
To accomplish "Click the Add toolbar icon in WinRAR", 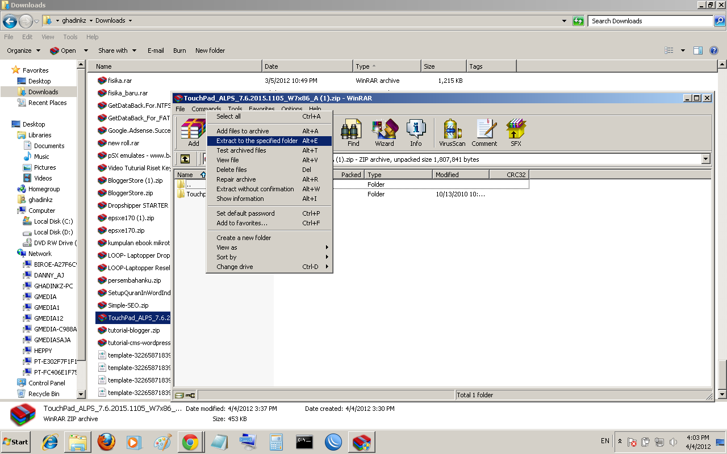I will pos(194,133).
